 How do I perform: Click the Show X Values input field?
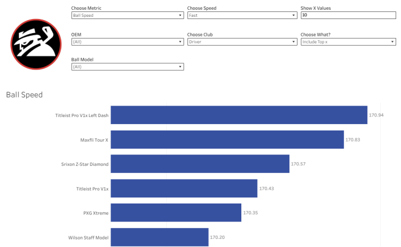click(x=348, y=16)
